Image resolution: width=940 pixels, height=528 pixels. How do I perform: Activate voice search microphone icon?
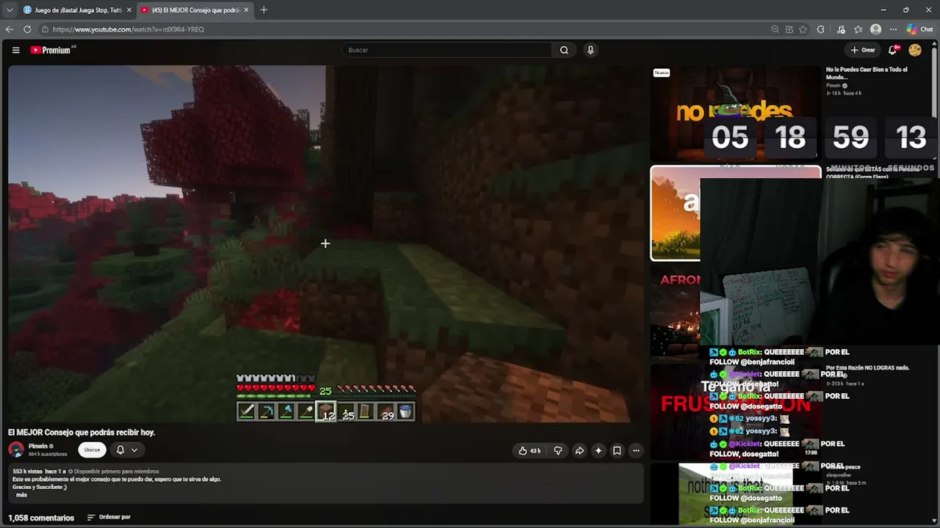(590, 50)
